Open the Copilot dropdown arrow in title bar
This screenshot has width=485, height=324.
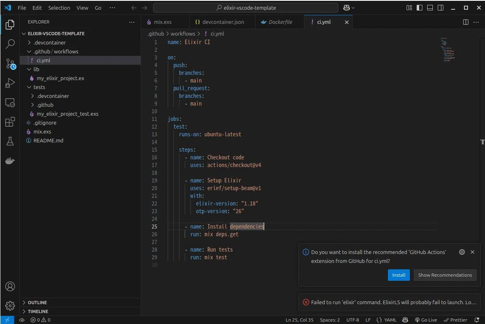click(353, 8)
